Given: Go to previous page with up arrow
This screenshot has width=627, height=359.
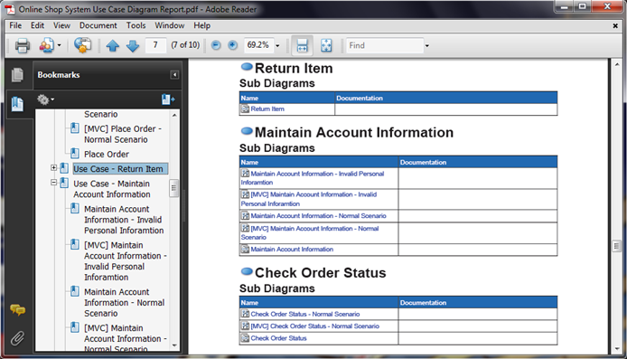Looking at the screenshot, I should tap(112, 45).
